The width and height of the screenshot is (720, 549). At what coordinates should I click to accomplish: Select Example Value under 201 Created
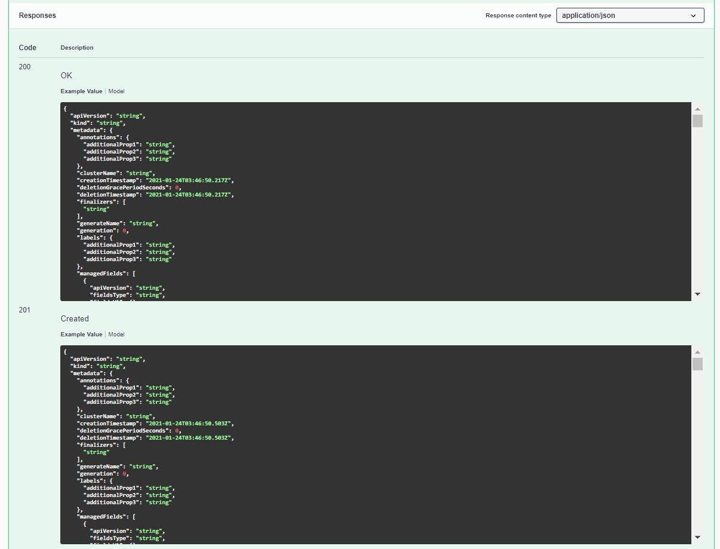[x=81, y=335]
